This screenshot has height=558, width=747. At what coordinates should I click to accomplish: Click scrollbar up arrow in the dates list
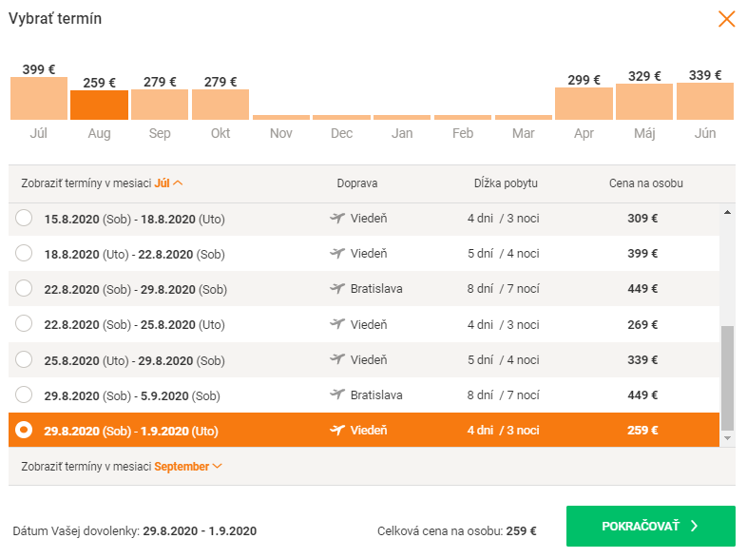(x=727, y=213)
